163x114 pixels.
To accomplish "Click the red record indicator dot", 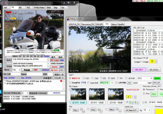I will coord(61,81).
